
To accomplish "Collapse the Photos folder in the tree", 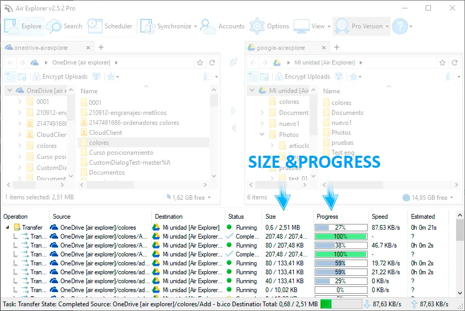I will click(262, 134).
